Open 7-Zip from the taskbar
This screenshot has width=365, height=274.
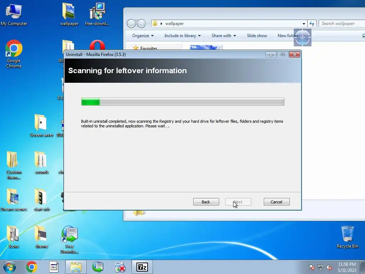coord(142,267)
